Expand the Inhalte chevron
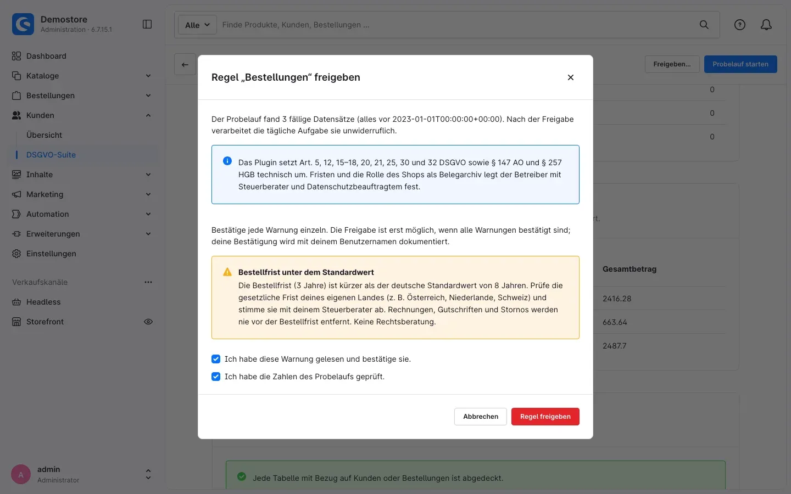 (x=148, y=175)
